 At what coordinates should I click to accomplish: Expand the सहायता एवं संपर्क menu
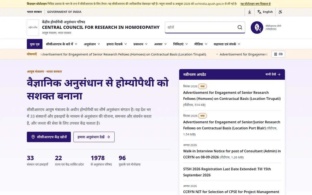(x=227, y=44)
